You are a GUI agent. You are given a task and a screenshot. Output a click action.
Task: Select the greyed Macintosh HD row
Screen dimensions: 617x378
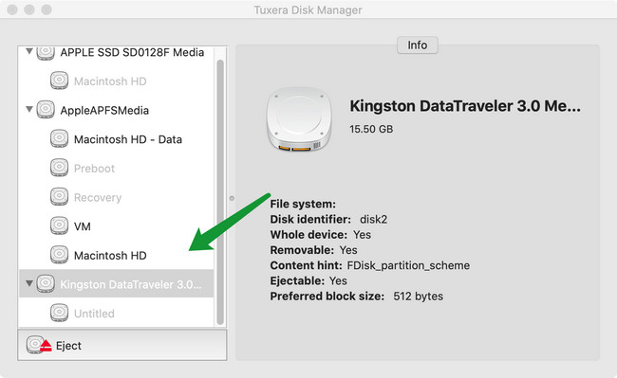pyautogui.click(x=117, y=81)
